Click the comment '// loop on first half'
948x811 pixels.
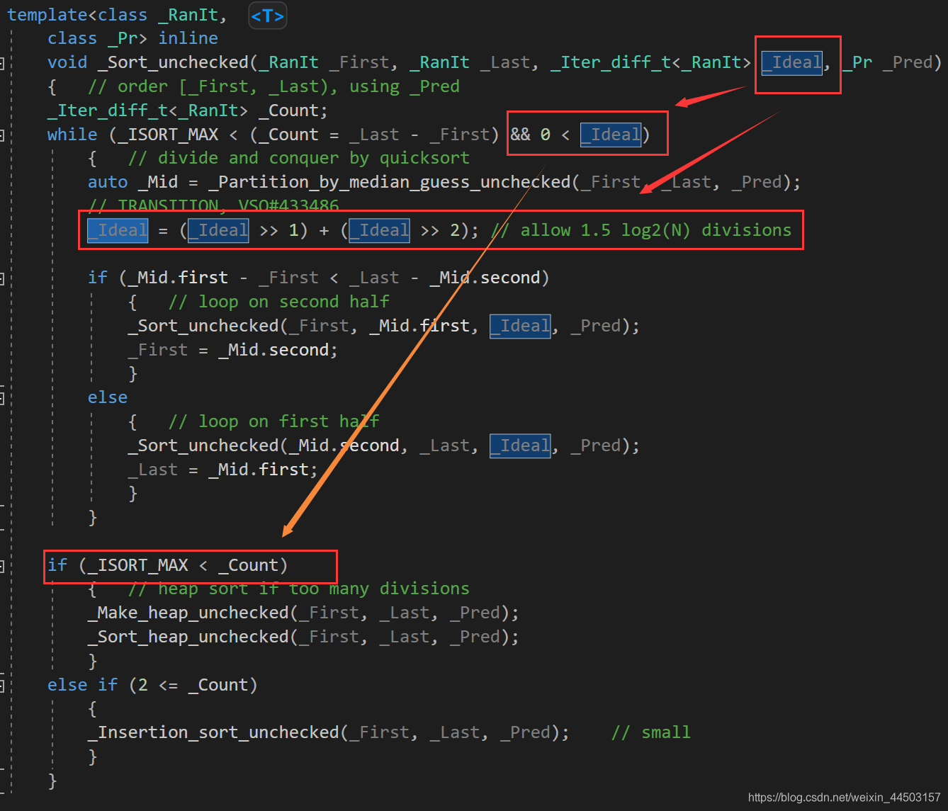click(x=273, y=421)
